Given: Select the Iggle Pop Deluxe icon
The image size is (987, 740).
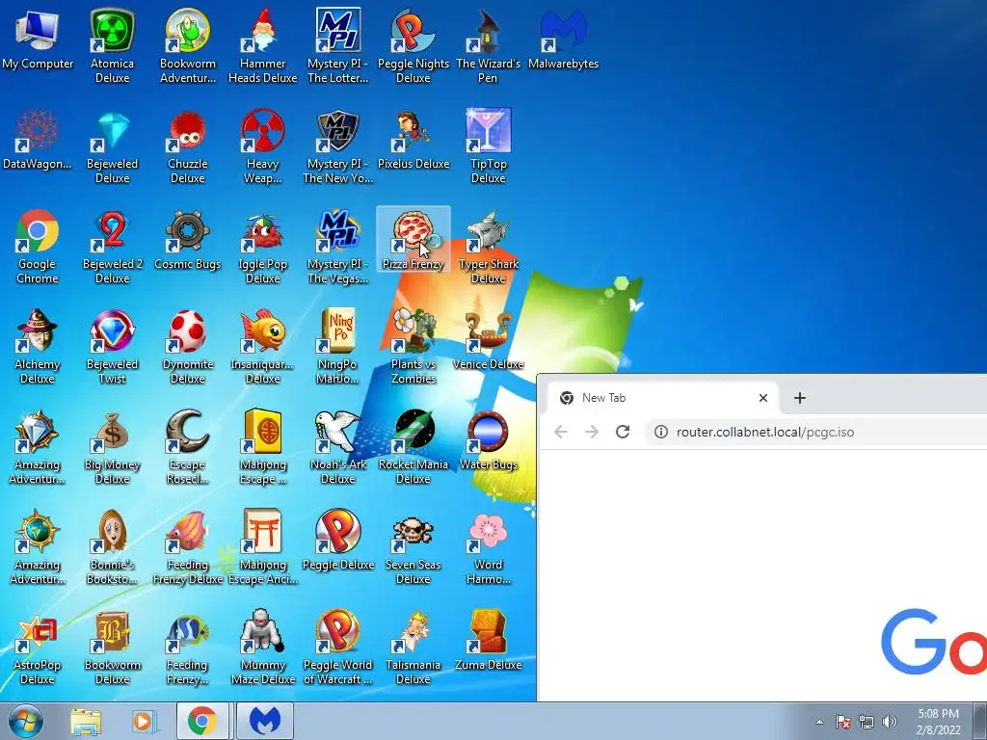Looking at the screenshot, I should click(262, 247).
